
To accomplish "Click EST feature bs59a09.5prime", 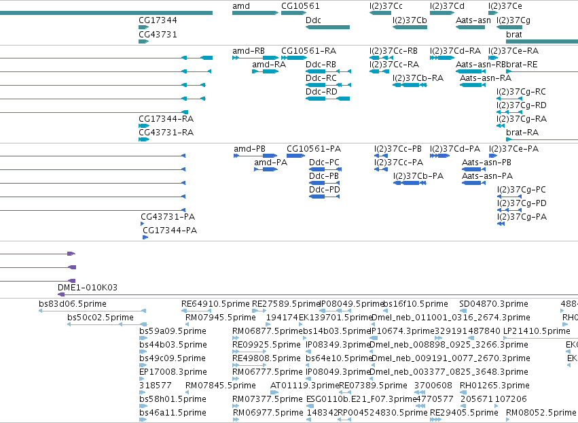I will pos(143,338).
